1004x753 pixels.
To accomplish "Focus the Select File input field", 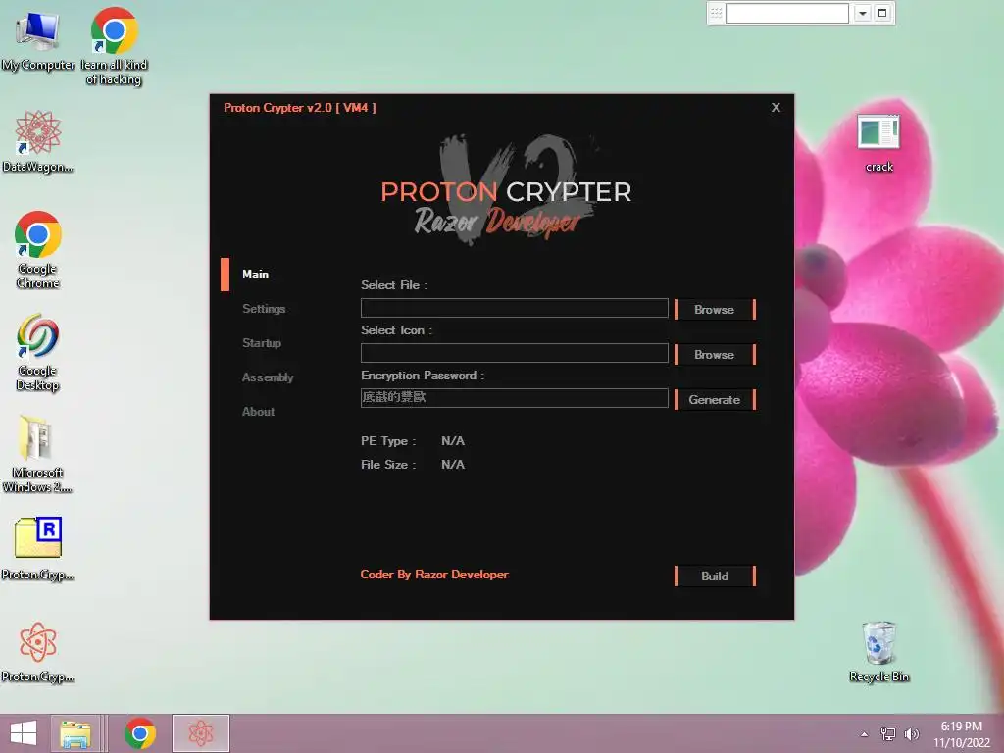I will tap(514, 308).
